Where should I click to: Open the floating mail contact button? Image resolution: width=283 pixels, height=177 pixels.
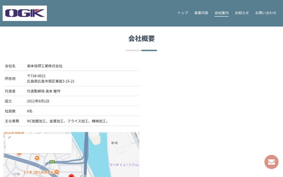[x=272, y=162]
